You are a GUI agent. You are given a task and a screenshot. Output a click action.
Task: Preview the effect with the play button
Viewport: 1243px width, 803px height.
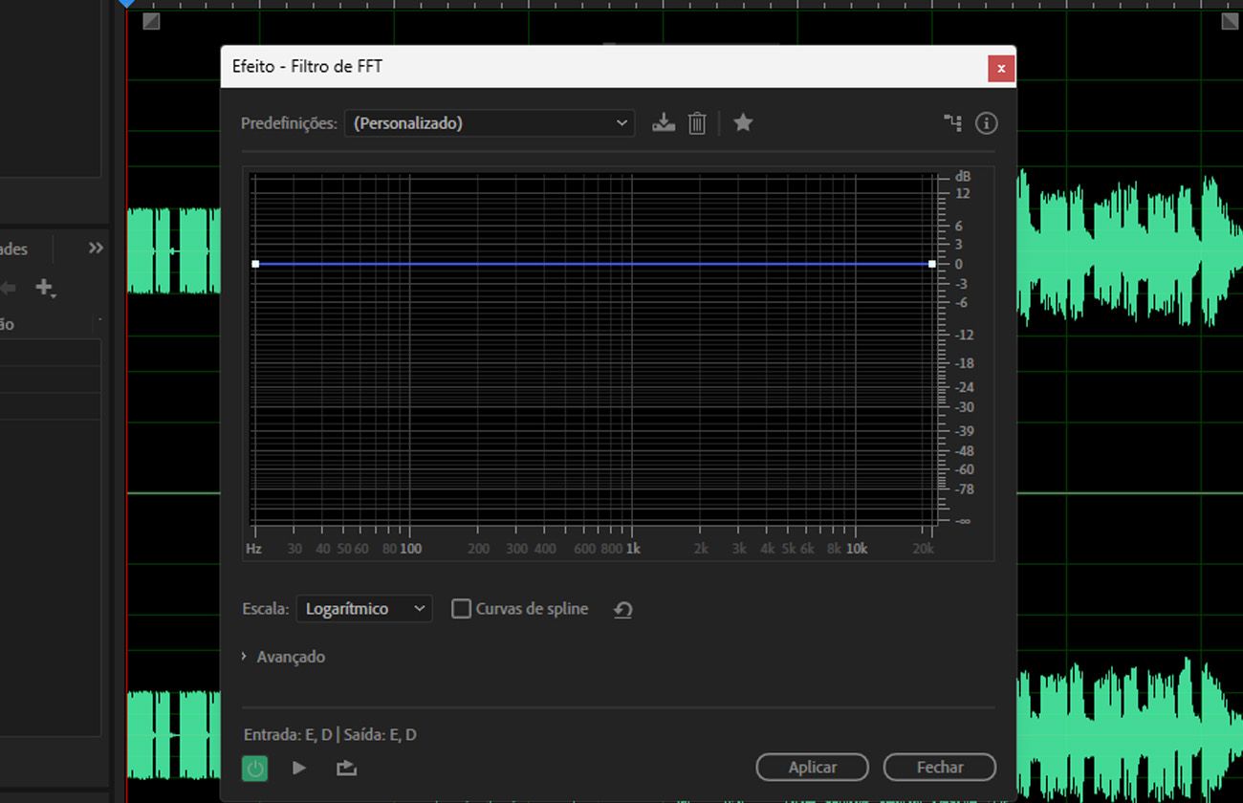(299, 768)
